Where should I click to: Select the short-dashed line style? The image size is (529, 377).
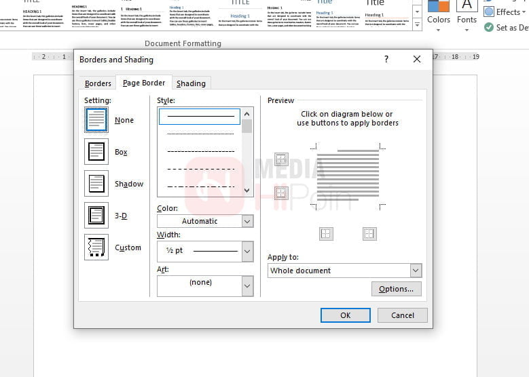click(200, 151)
